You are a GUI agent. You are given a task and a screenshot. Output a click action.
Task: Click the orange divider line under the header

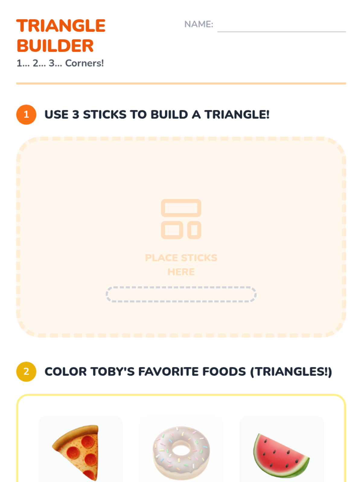pos(181,83)
